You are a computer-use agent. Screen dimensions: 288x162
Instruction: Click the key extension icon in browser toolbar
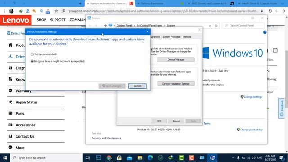click(34, 11)
